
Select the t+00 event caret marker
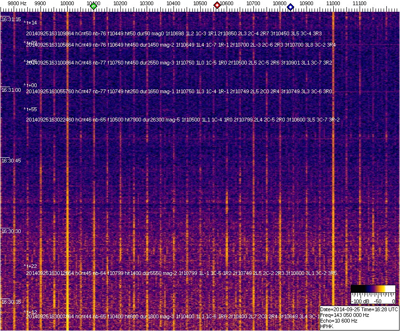tap(31, 85)
